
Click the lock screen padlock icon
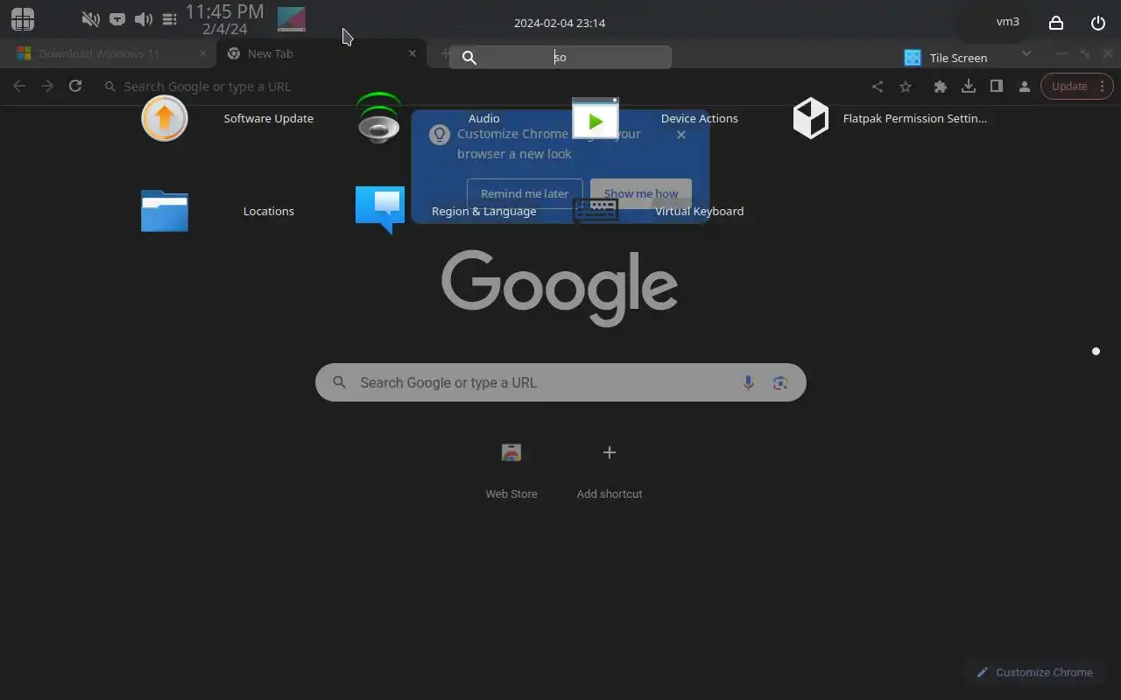[1056, 23]
